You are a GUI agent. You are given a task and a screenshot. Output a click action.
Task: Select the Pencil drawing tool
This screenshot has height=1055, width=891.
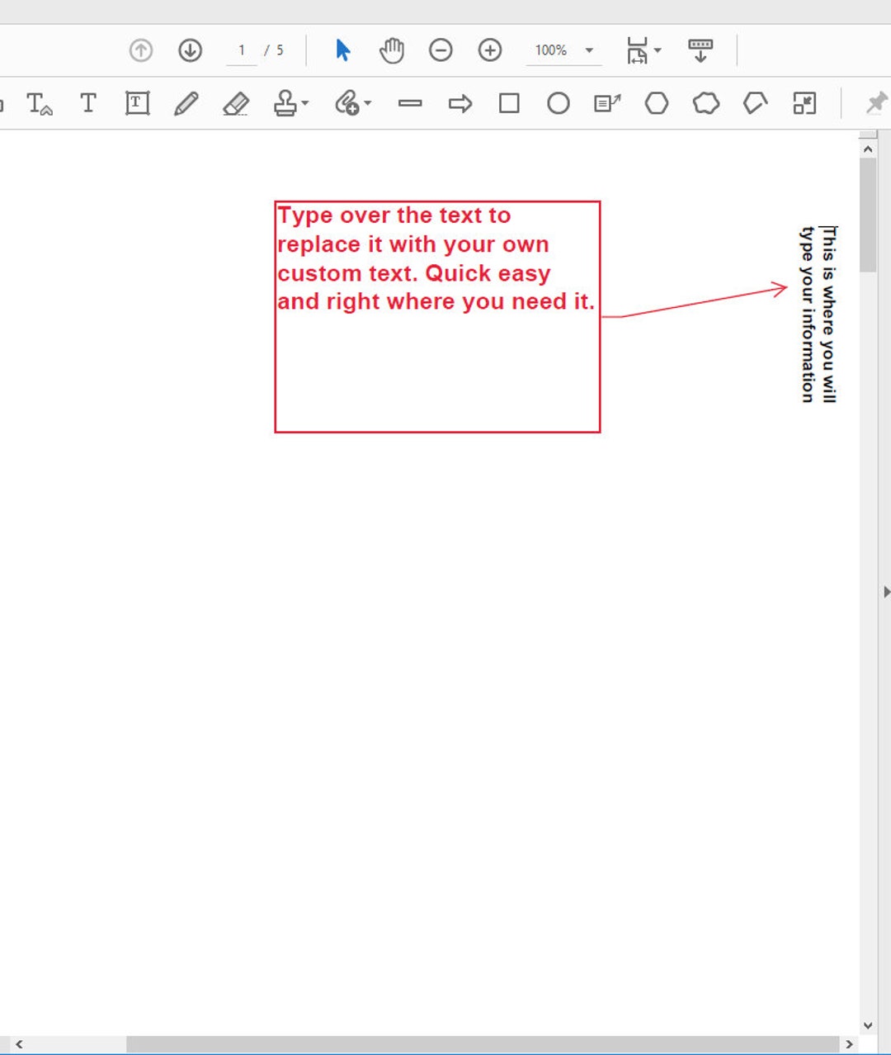[186, 103]
